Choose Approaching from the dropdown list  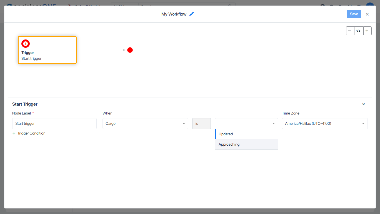(x=246, y=144)
